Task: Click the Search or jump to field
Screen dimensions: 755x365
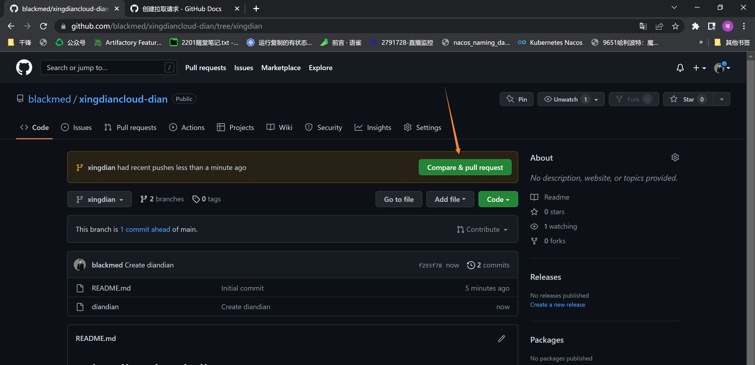Action: click(108, 68)
